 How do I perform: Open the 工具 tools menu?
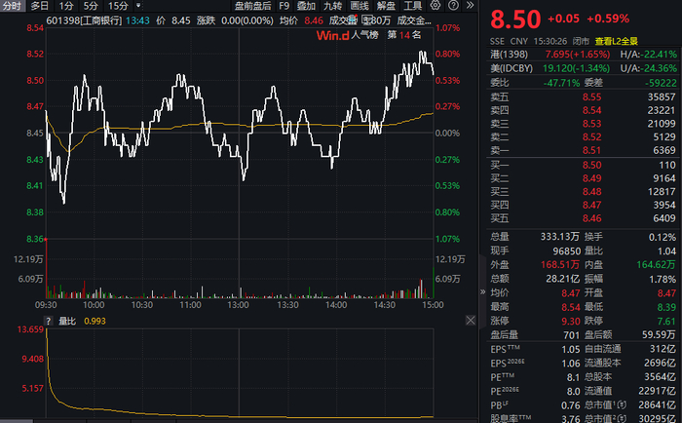click(x=413, y=6)
